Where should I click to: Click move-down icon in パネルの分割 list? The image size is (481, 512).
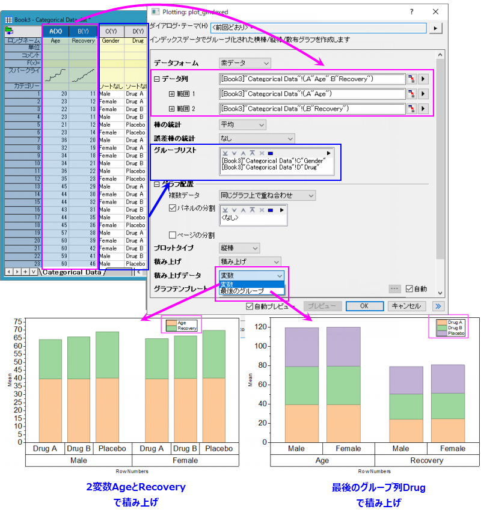point(234,210)
